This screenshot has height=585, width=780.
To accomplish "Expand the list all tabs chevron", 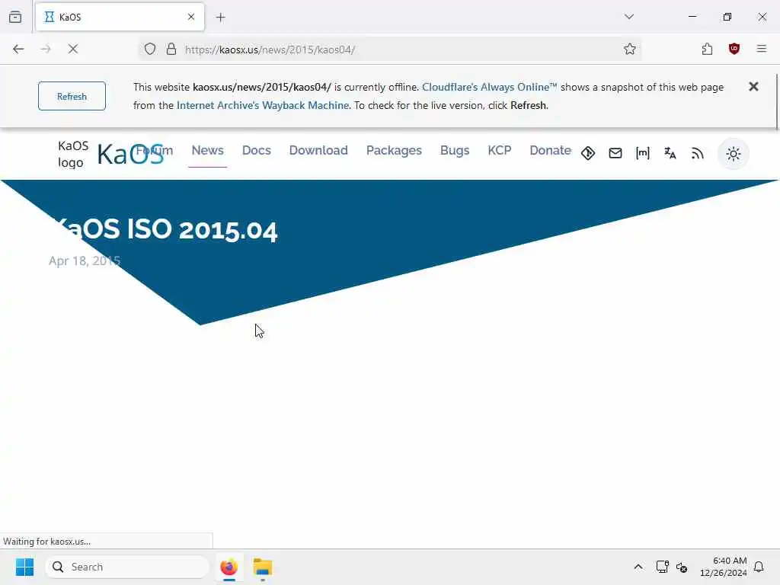I will [x=629, y=17].
